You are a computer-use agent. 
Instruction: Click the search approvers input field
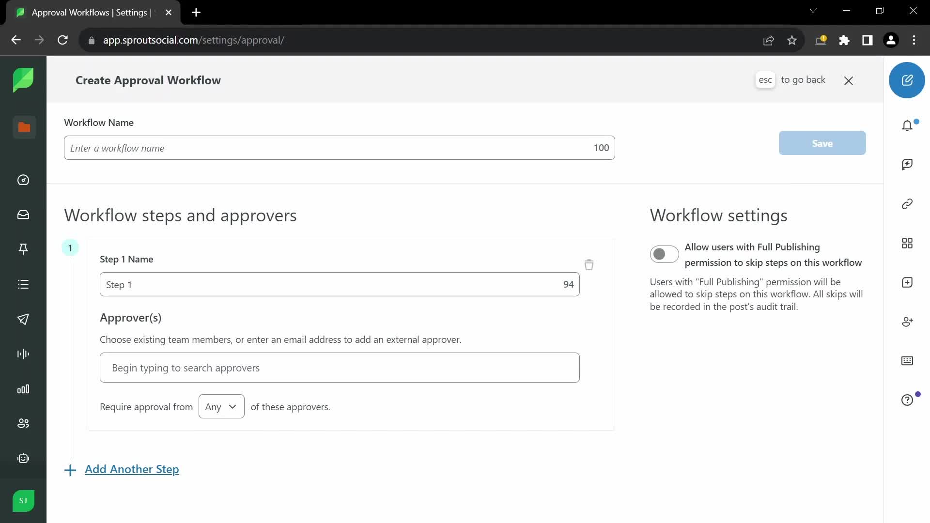point(340,367)
